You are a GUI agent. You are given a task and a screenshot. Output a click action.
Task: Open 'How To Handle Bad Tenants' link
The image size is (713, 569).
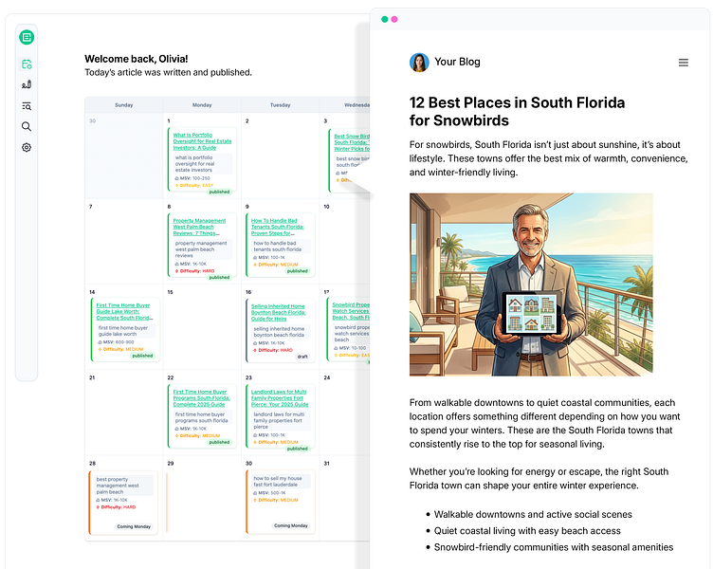tap(278, 227)
